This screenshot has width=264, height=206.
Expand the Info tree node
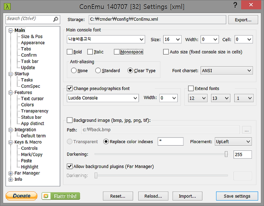(x=11, y=179)
